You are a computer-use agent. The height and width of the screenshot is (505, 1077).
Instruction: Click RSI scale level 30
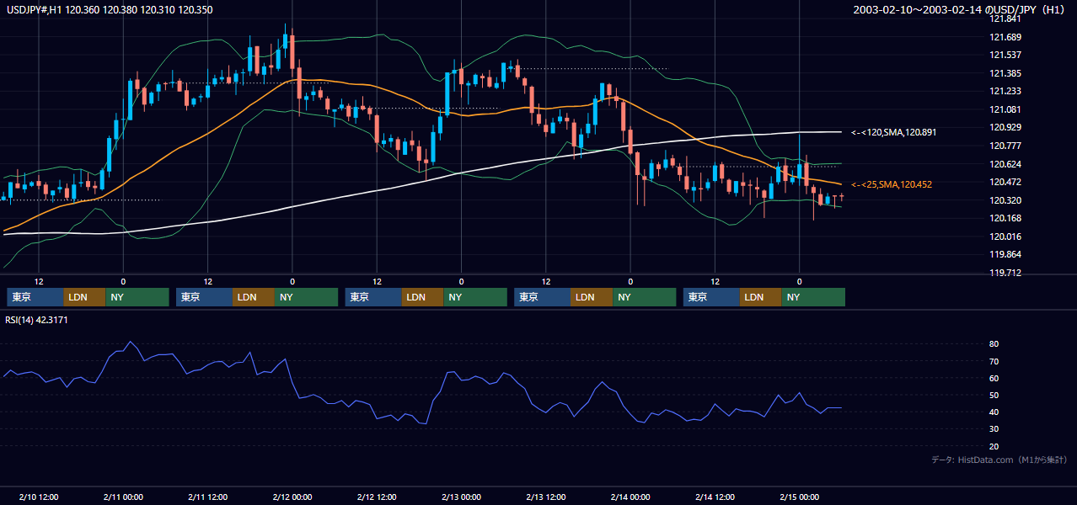click(x=994, y=429)
